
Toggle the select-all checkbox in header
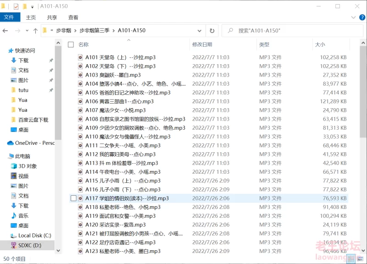[71, 44]
